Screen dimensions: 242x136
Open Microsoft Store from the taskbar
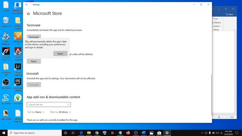pyautogui.click(x=159, y=133)
